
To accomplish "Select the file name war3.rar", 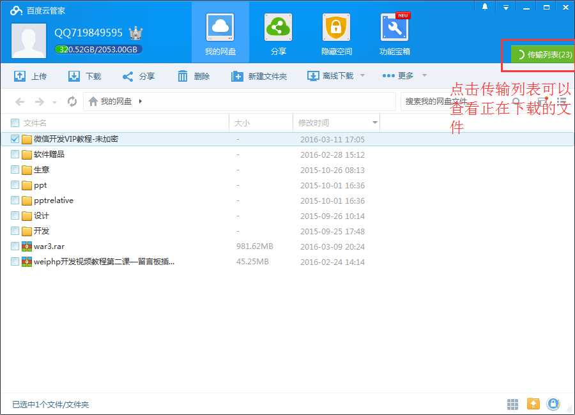I will click(x=49, y=246).
